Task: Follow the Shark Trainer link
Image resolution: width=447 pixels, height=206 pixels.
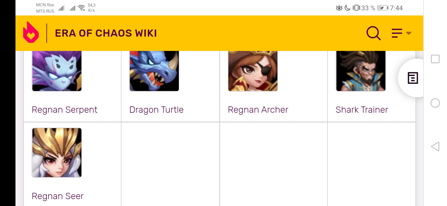Action: [362, 110]
